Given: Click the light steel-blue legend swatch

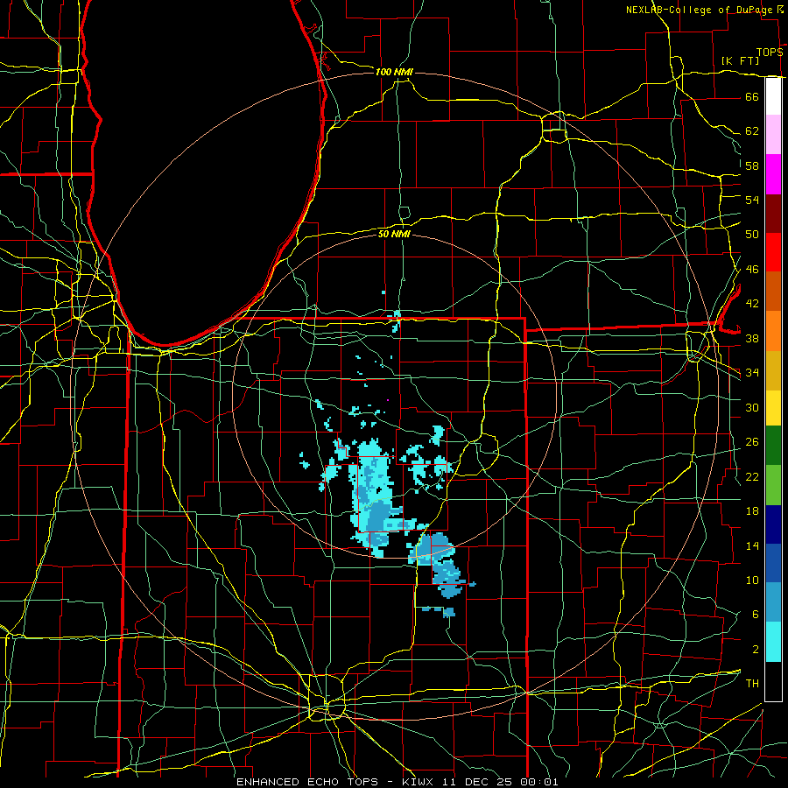Looking at the screenshot, I should point(773,602).
